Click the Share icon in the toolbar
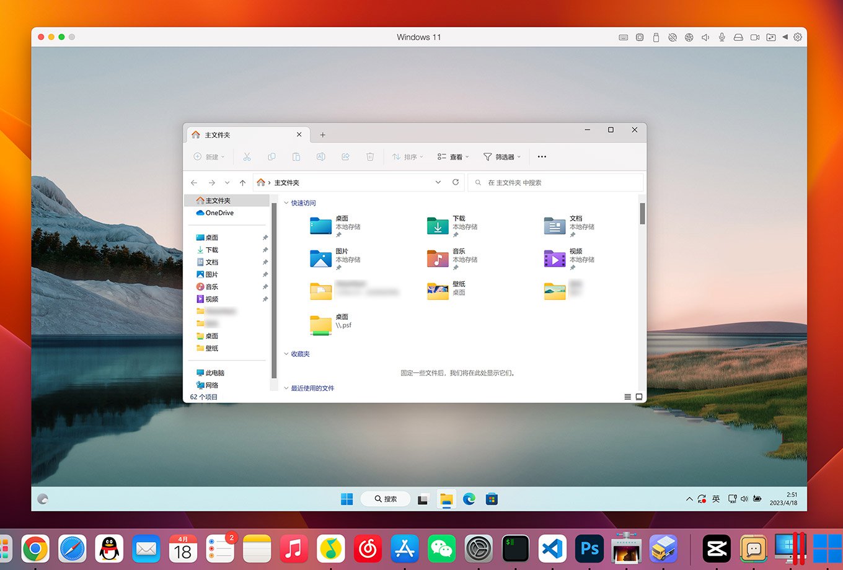 click(x=345, y=157)
